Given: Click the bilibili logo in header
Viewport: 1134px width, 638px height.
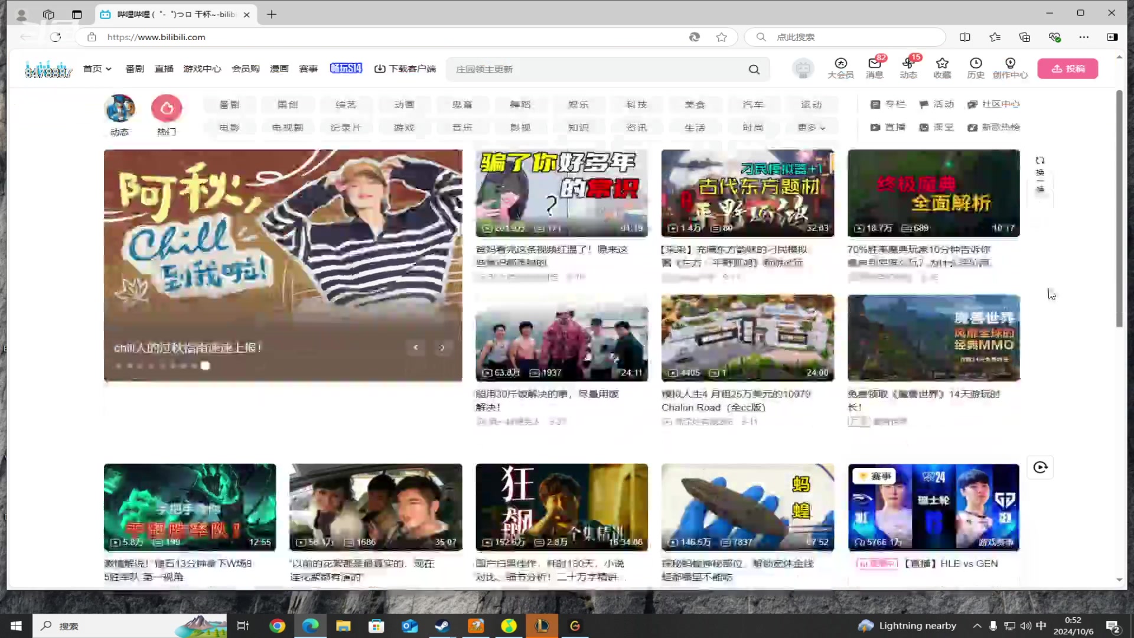Looking at the screenshot, I should (48, 69).
